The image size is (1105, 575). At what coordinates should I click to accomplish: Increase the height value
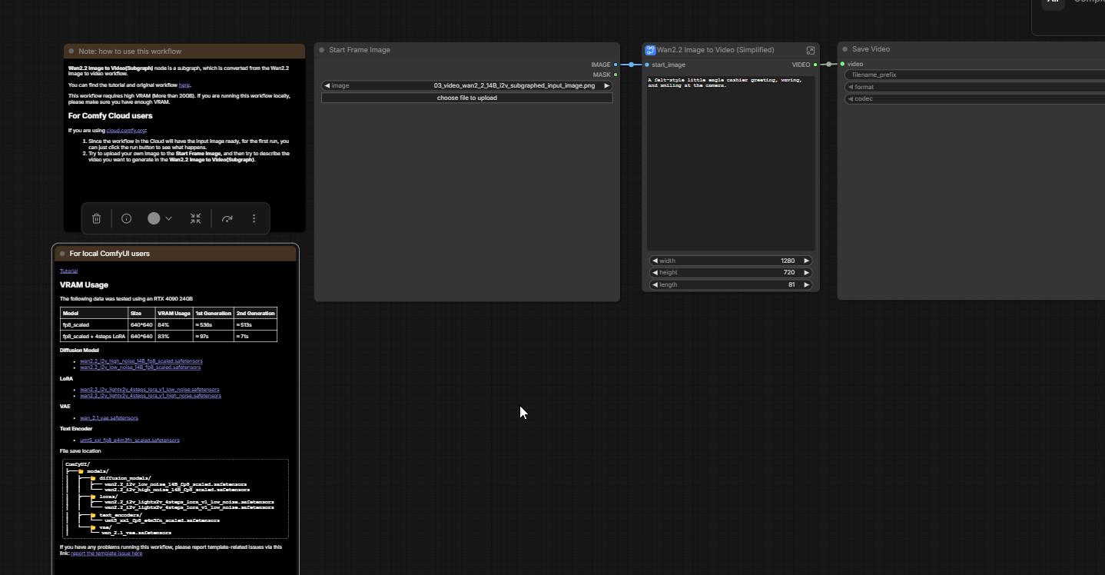tap(806, 272)
